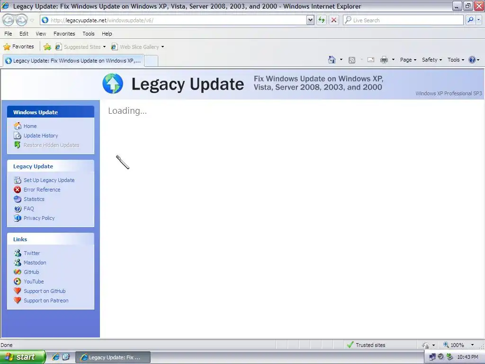The width and height of the screenshot is (485, 364).
Task: Select the Legacy Update browser tab
Action: tap(73, 61)
